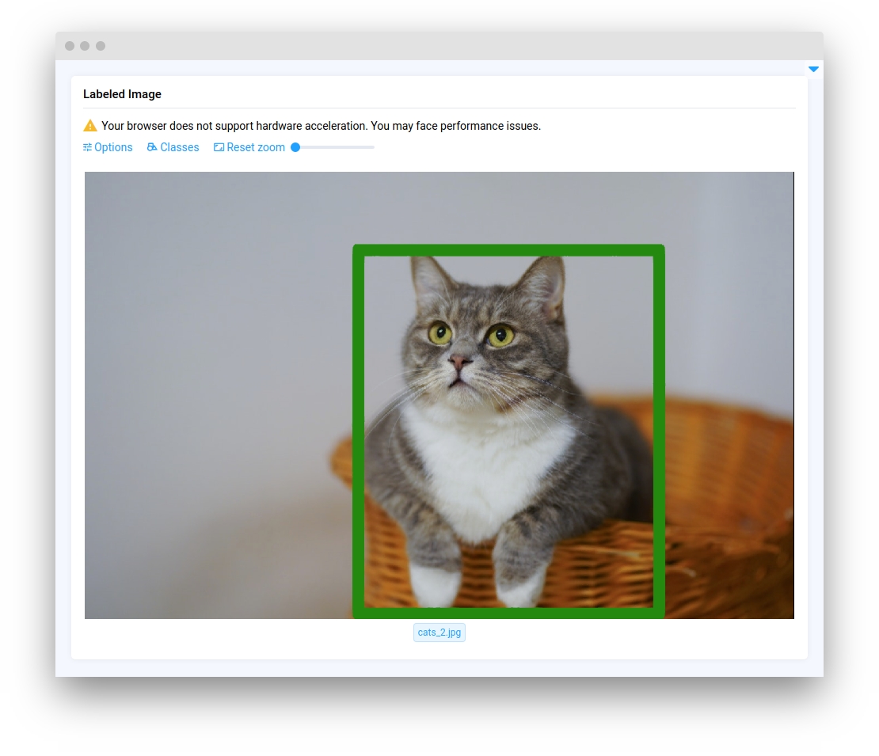The width and height of the screenshot is (879, 756).
Task: Click Reset zoom button
Action: 249,147
